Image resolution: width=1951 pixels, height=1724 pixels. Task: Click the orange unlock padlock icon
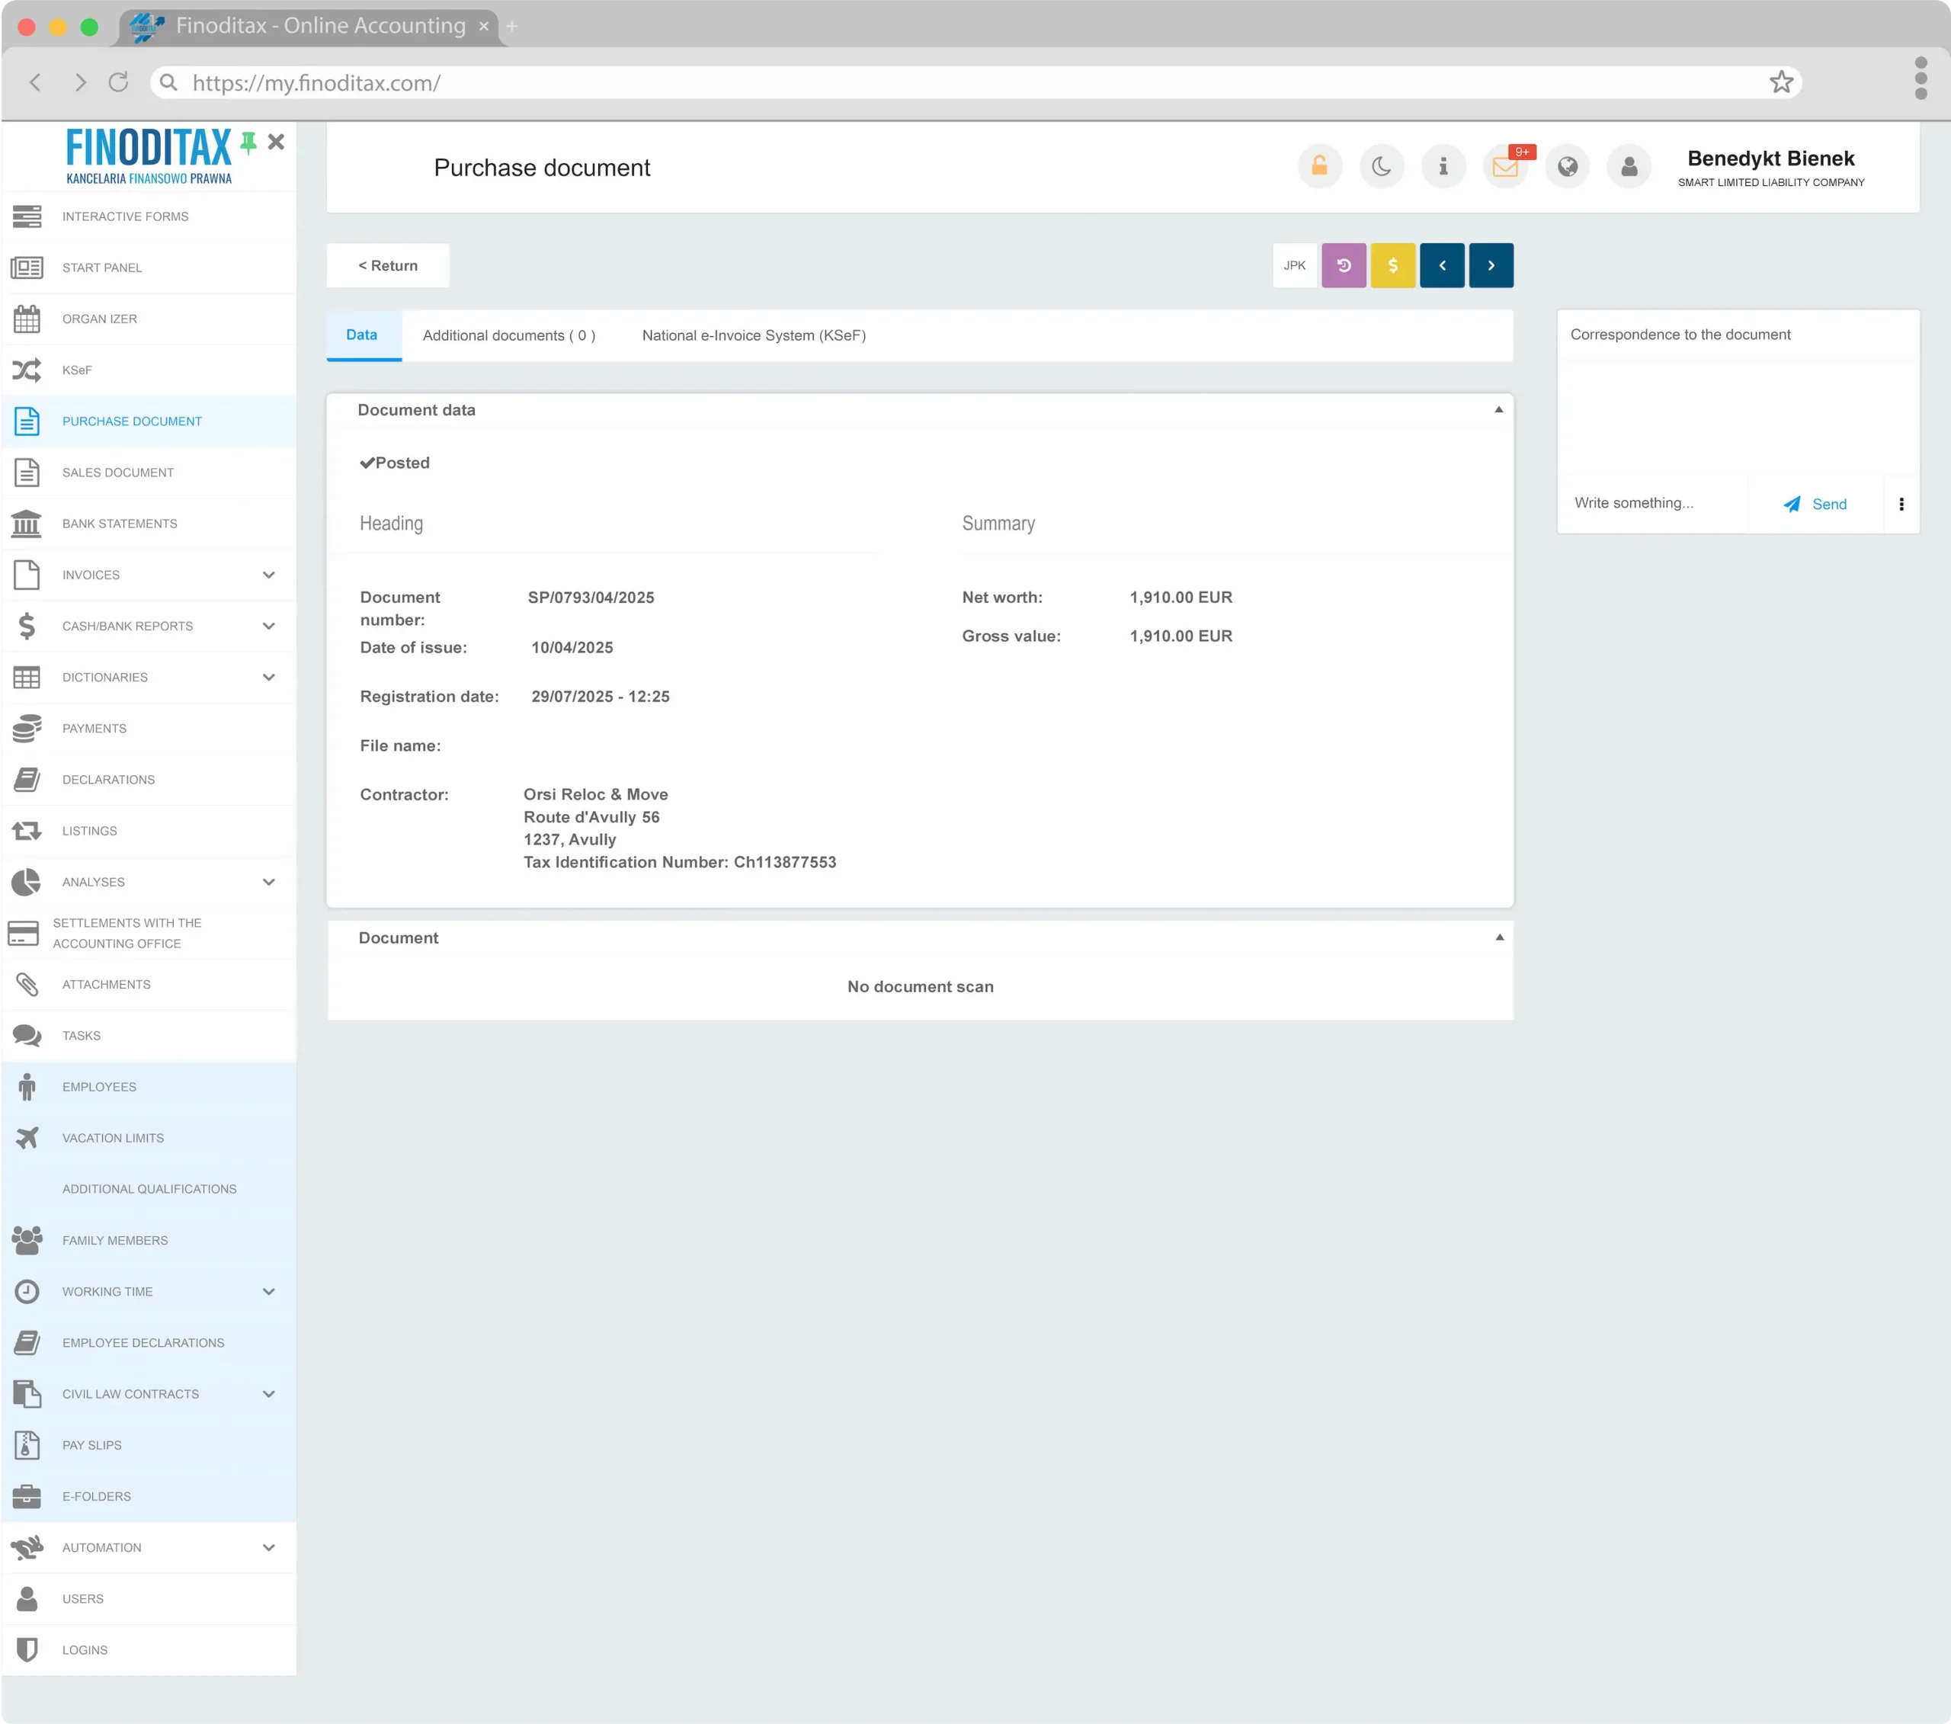point(1319,167)
